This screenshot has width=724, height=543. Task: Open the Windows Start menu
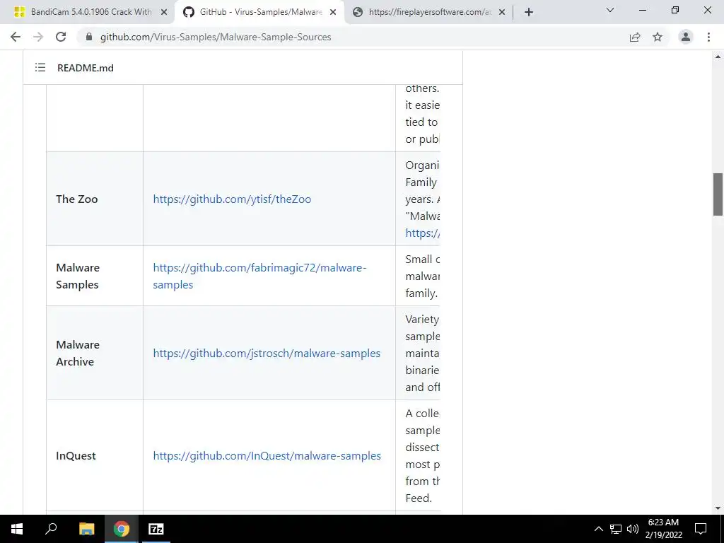17,529
